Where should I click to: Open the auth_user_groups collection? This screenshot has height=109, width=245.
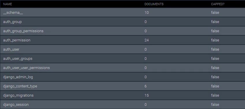click(x=18, y=59)
